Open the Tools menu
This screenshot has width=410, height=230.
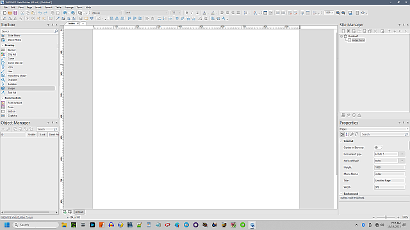79,7
